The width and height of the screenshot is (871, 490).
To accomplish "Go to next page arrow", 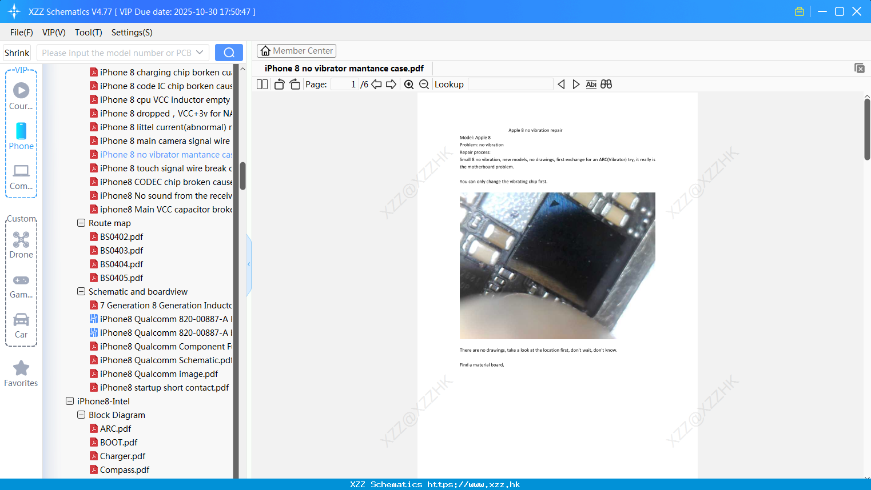I will (x=391, y=85).
